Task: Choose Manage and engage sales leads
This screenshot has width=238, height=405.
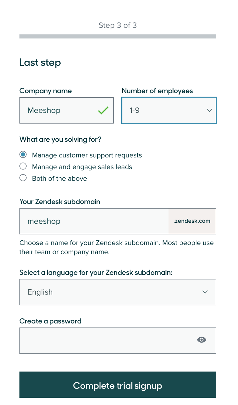Action: point(23,166)
